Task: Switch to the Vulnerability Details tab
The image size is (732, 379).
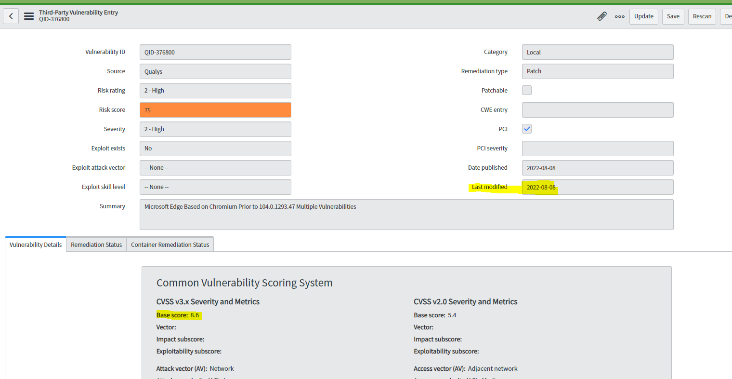Action: tap(36, 244)
